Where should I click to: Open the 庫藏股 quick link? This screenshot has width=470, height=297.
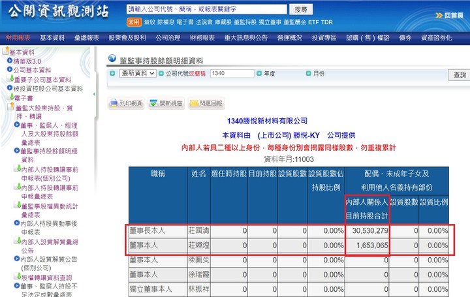pos(223,22)
